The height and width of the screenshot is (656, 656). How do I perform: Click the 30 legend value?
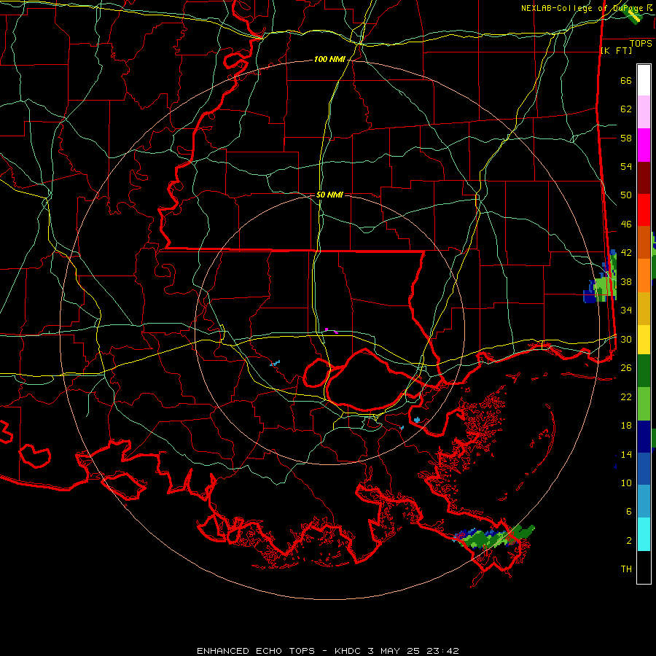626,339
